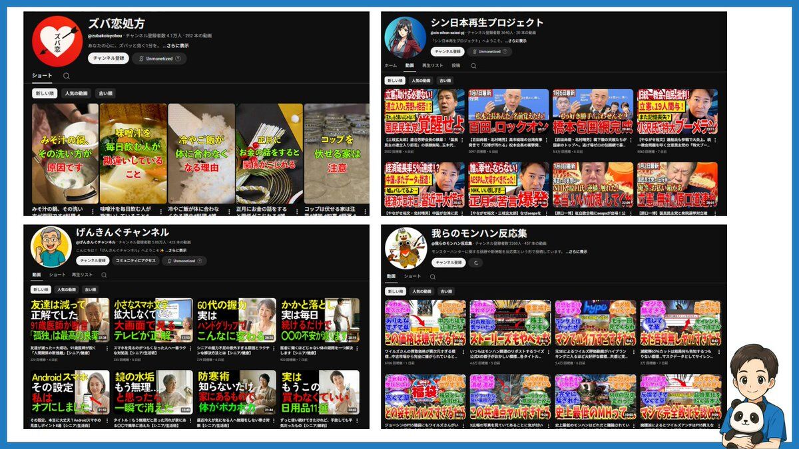Open 小沢氏に特大ブーメラン video thumbnail
This screenshot has width=799, height=449.
(677, 112)
